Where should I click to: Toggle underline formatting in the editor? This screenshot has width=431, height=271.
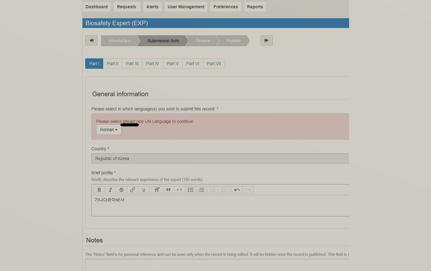(x=144, y=190)
